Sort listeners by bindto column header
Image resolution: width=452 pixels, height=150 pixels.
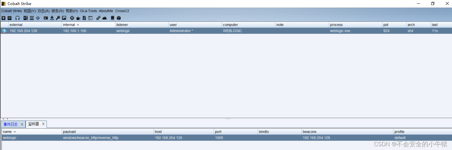click(x=280, y=131)
